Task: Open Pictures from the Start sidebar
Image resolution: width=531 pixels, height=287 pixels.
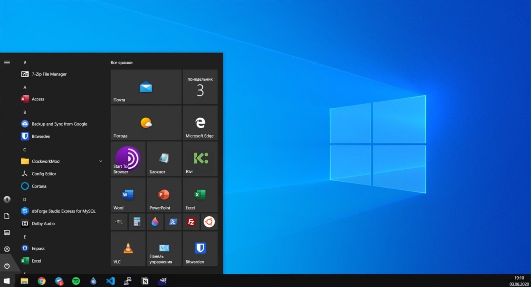Action: [7, 233]
